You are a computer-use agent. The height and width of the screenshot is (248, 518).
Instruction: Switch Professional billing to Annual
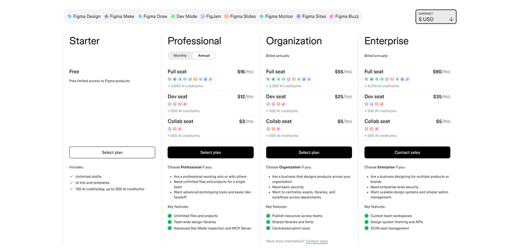click(x=204, y=56)
